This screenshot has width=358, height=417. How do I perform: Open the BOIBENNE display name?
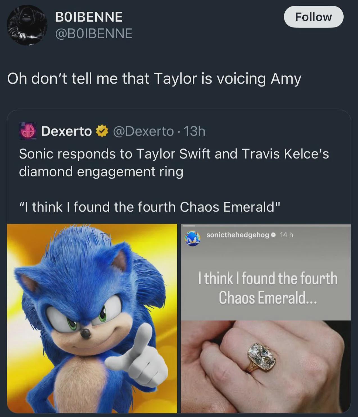click(89, 17)
